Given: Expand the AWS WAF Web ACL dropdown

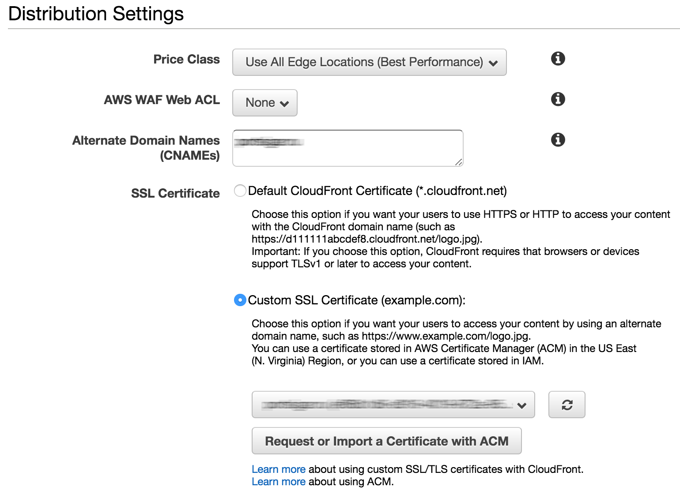Looking at the screenshot, I should (x=264, y=103).
